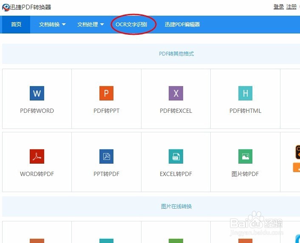Click the PDF转PPT label
300x243 pixels.
(x=106, y=111)
